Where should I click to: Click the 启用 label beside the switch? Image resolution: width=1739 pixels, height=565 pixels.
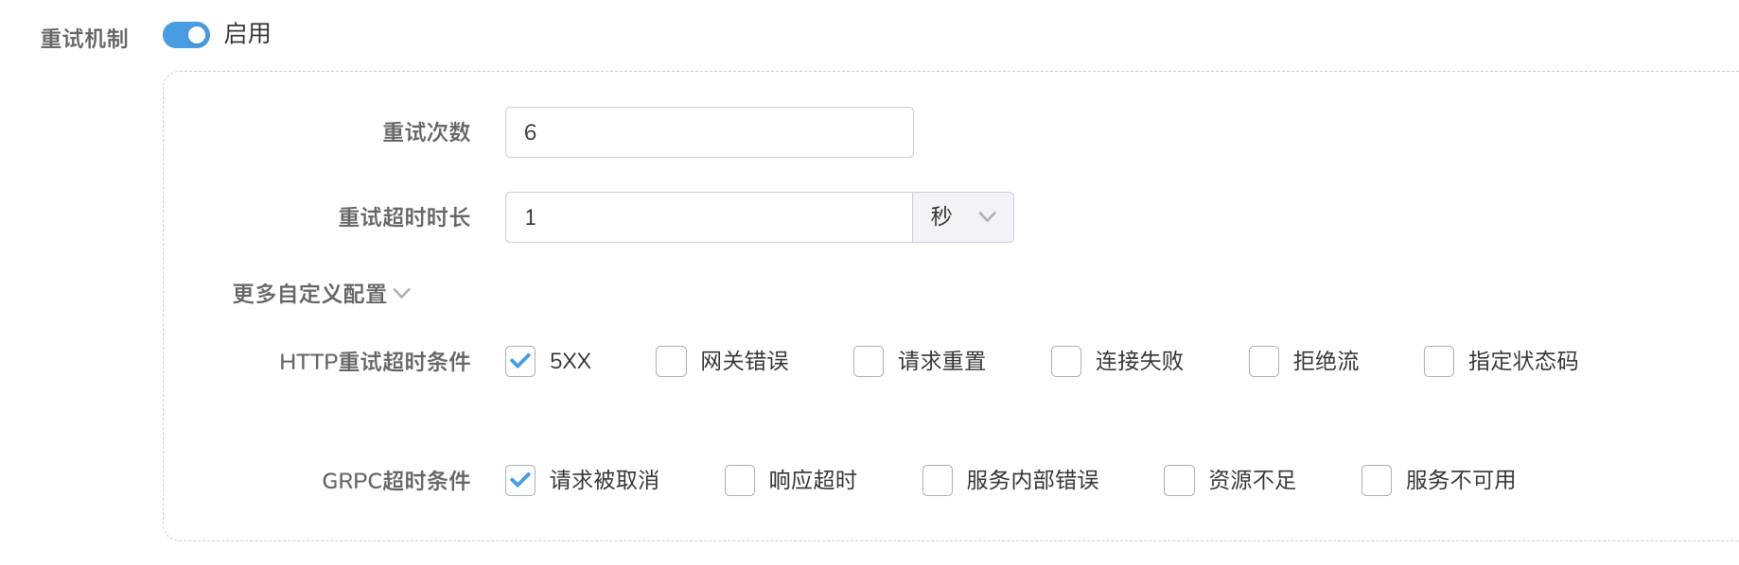[x=247, y=34]
